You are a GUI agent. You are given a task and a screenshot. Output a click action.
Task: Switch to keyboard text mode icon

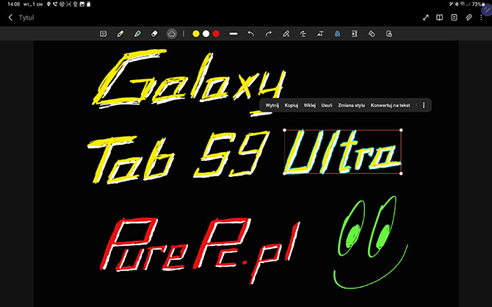click(104, 34)
